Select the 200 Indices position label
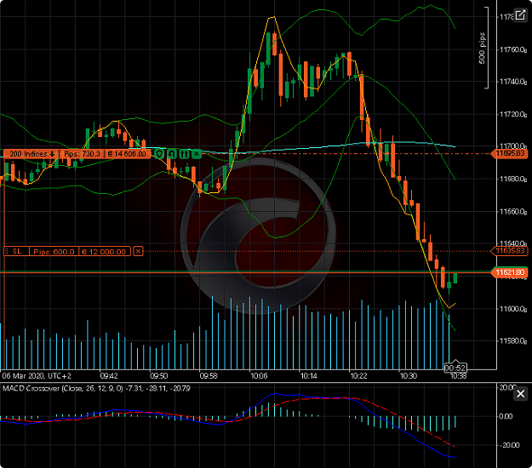 pos(31,154)
